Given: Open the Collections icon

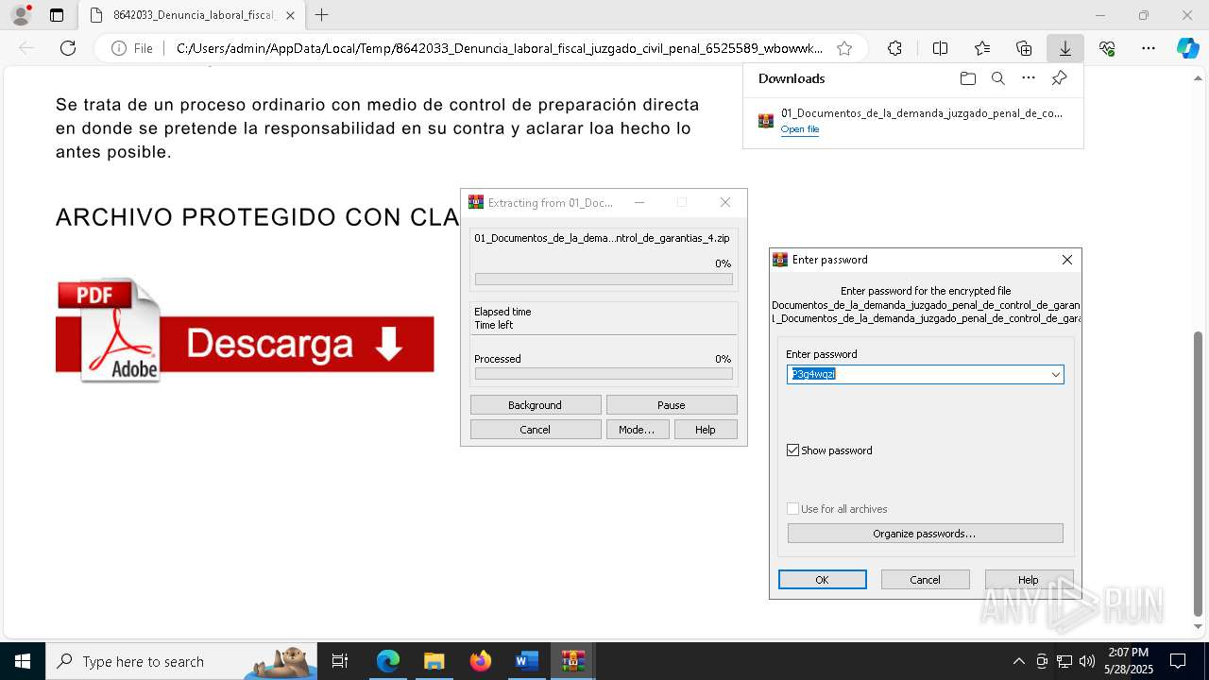Looking at the screenshot, I should [x=1024, y=48].
